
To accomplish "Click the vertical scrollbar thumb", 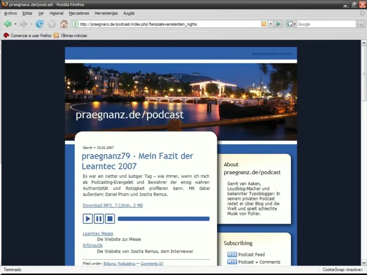I will 364,73.
